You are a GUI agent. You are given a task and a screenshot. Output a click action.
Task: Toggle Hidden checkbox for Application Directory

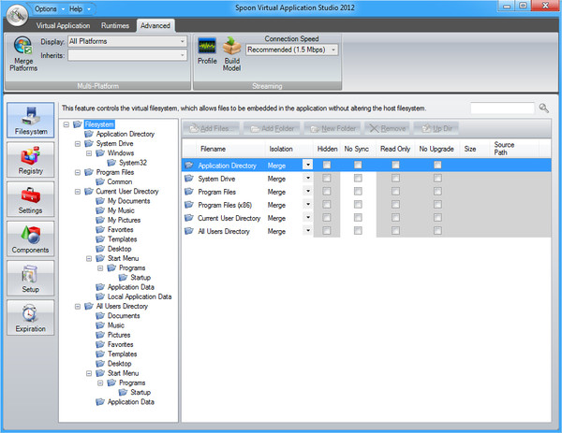tap(327, 165)
